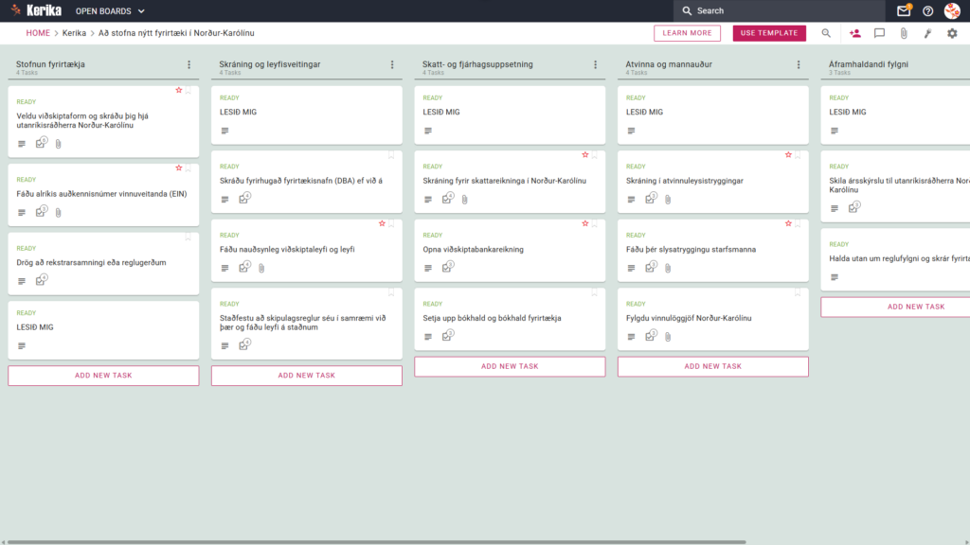Toggle star on Veldu viðskiptaform card
The height and width of the screenshot is (545, 970).
click(179, 90)
